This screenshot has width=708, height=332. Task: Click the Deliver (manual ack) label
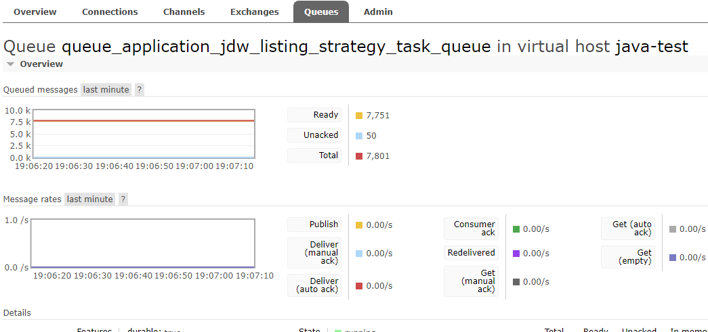click(x=314, y=253)
